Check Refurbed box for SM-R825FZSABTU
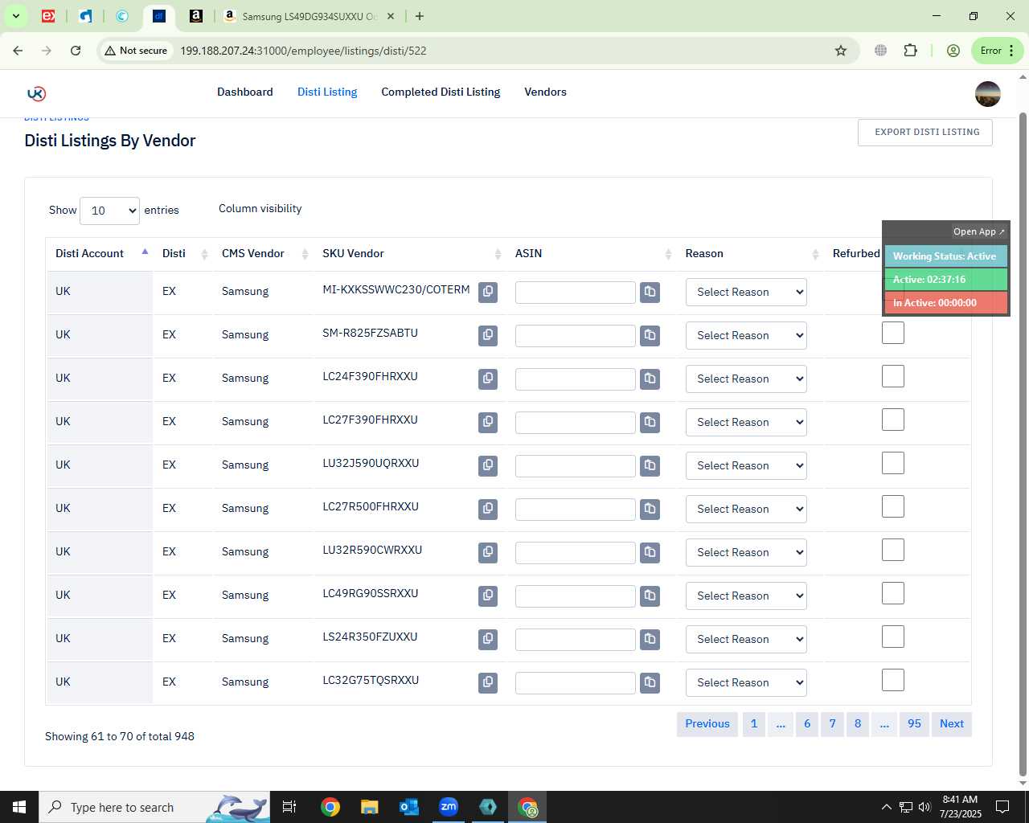 (893, 333)
